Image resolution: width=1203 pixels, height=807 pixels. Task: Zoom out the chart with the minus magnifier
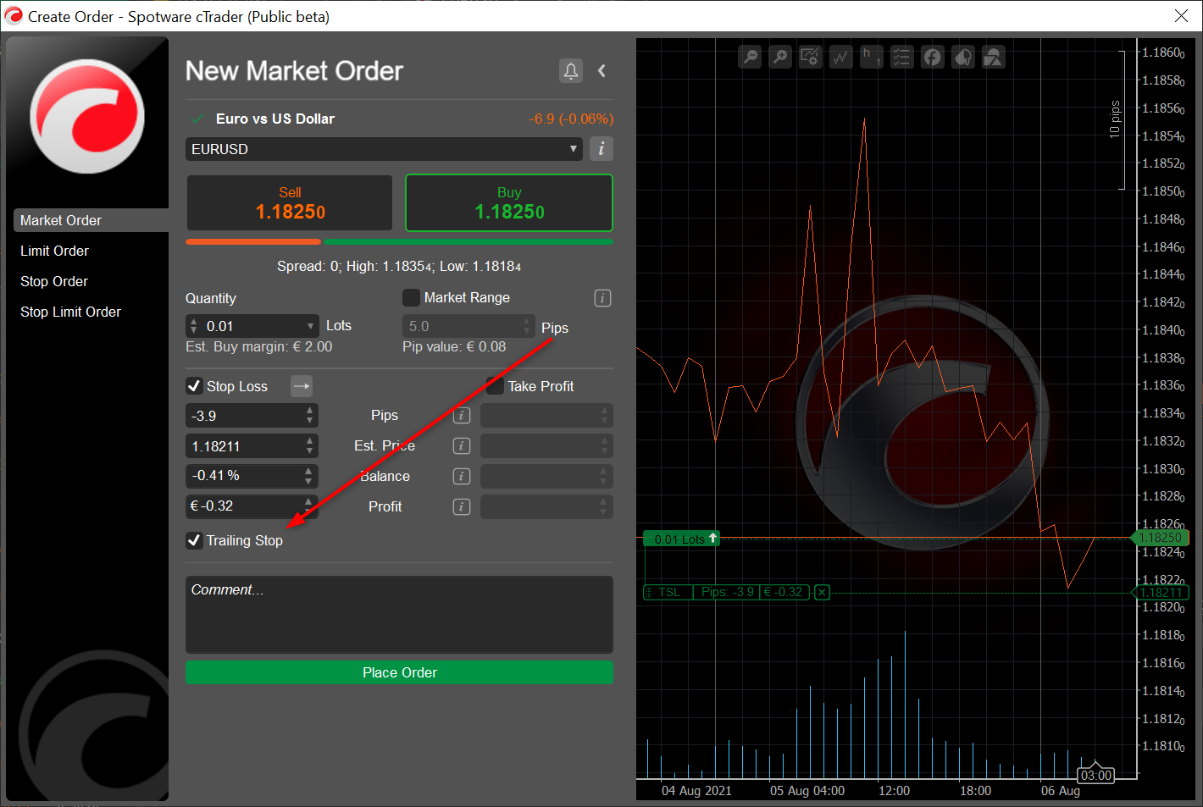point(750,57)
